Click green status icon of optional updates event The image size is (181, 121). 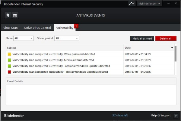pos(9,66)
